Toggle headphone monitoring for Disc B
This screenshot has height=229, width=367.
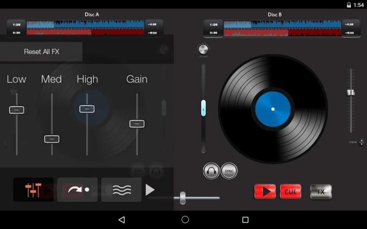[x=211, y=171]
